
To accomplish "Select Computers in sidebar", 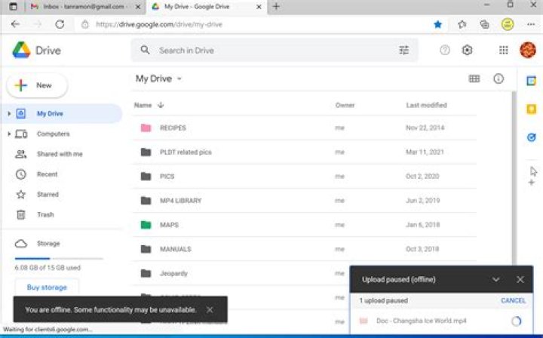I will click(x=54, y=134).
